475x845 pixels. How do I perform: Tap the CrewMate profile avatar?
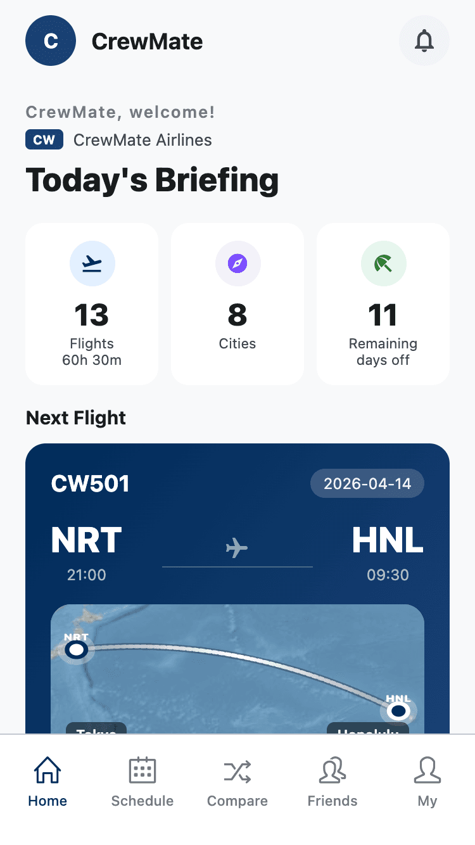51,41
